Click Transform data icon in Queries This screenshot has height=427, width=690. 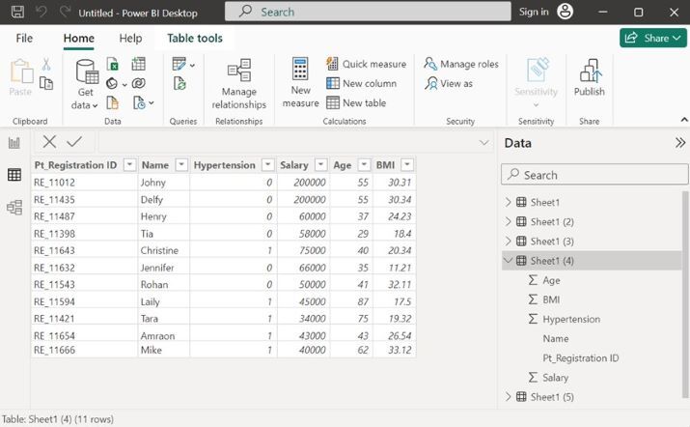(x=179, y=65)
